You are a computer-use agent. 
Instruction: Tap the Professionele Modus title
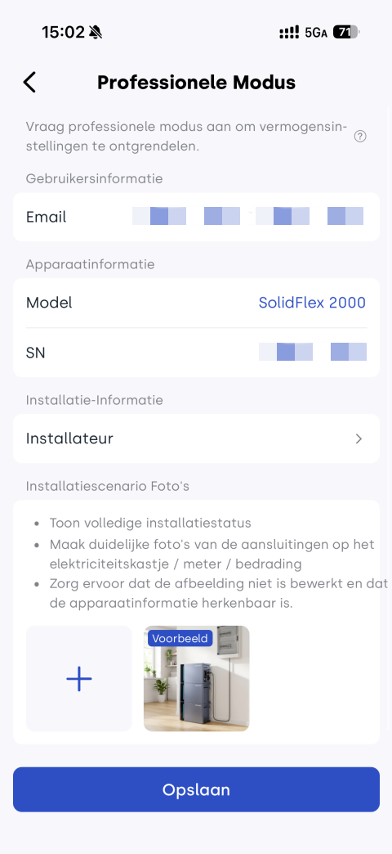(196, 83)
